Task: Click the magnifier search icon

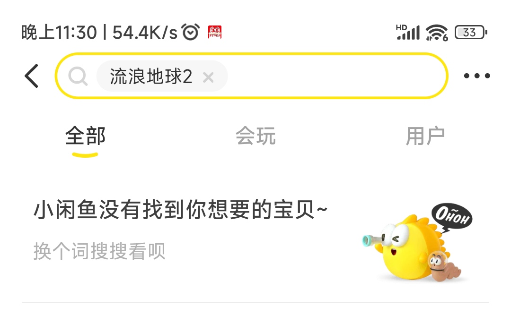Action: coord(78,76)
